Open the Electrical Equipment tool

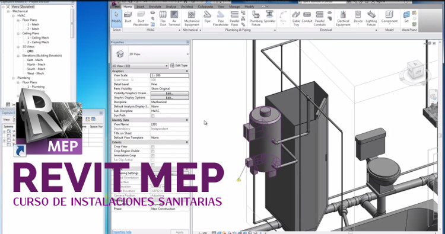pos(343,18)
